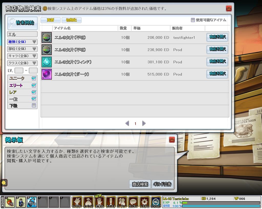Click the yellow info icon beside the fee notice
This screenshot has width=262, height=209.
click(45, 8)
